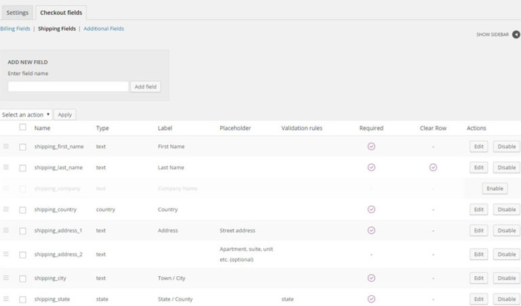The width and height of the screenshot is (521, 306).
Task: Click the Show Sidebar arrow icon
Action: [516, 35]
